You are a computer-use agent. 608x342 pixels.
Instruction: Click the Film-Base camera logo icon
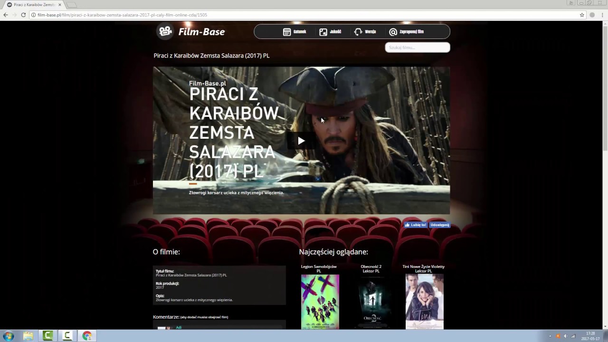165,31
